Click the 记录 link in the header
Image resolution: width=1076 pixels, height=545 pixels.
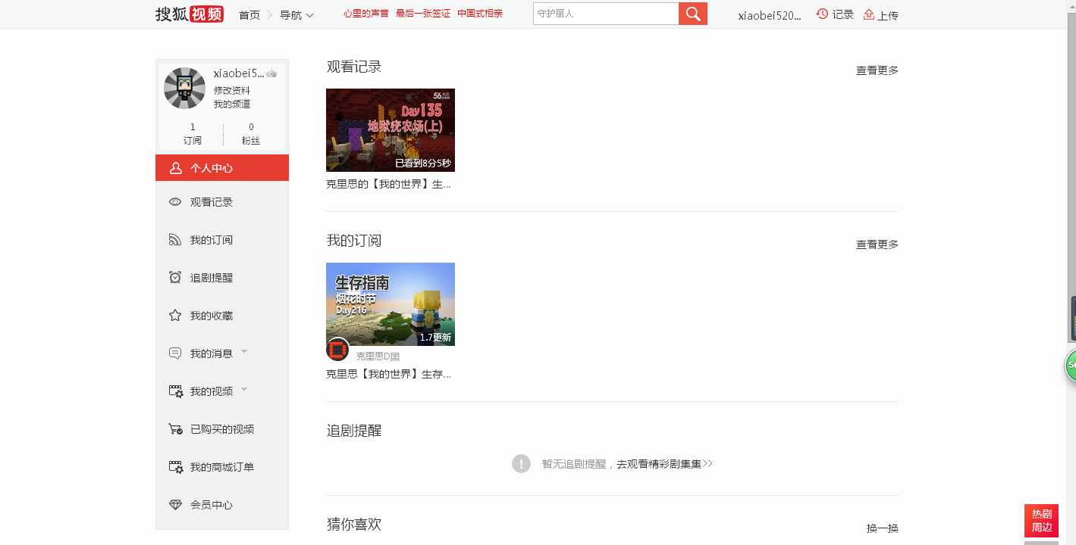point(843,14)
